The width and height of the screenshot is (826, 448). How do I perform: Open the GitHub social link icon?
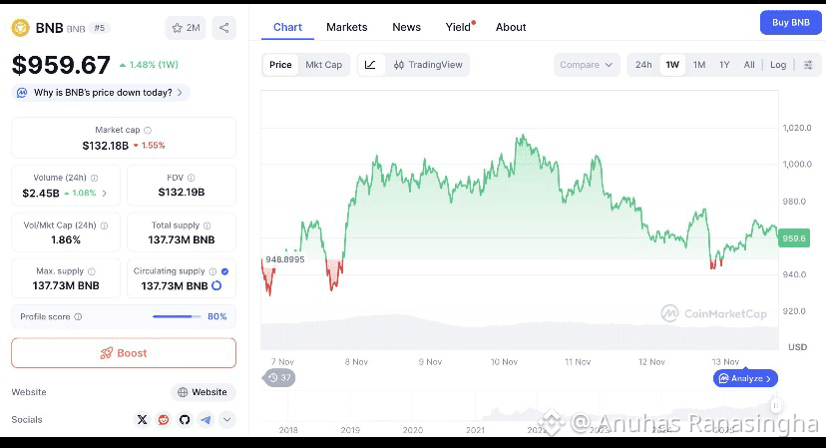(x=185, y=419)
